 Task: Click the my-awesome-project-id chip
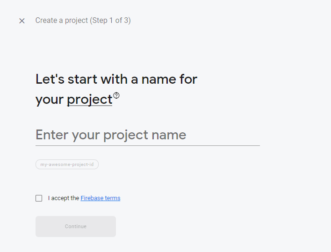click(x=67, y=165)
